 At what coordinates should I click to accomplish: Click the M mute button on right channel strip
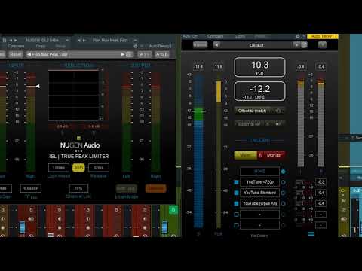point(344,200)
